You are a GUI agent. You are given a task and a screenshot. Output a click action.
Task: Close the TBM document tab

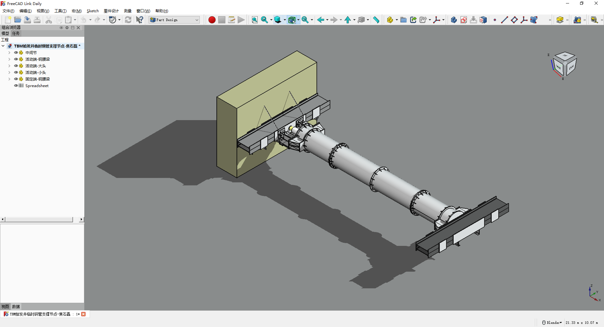click(x=83, y=314)
